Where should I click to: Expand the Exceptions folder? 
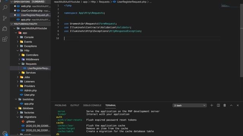click(18, 46)
